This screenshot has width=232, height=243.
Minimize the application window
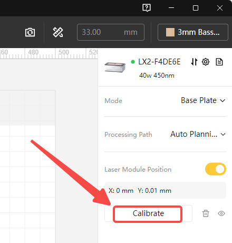click(x=171, y=8)
